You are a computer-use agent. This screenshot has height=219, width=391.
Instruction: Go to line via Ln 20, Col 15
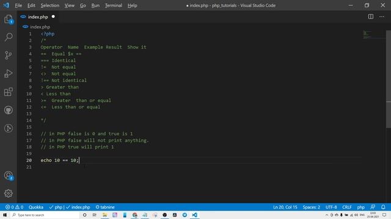click(x=285, y=207)
